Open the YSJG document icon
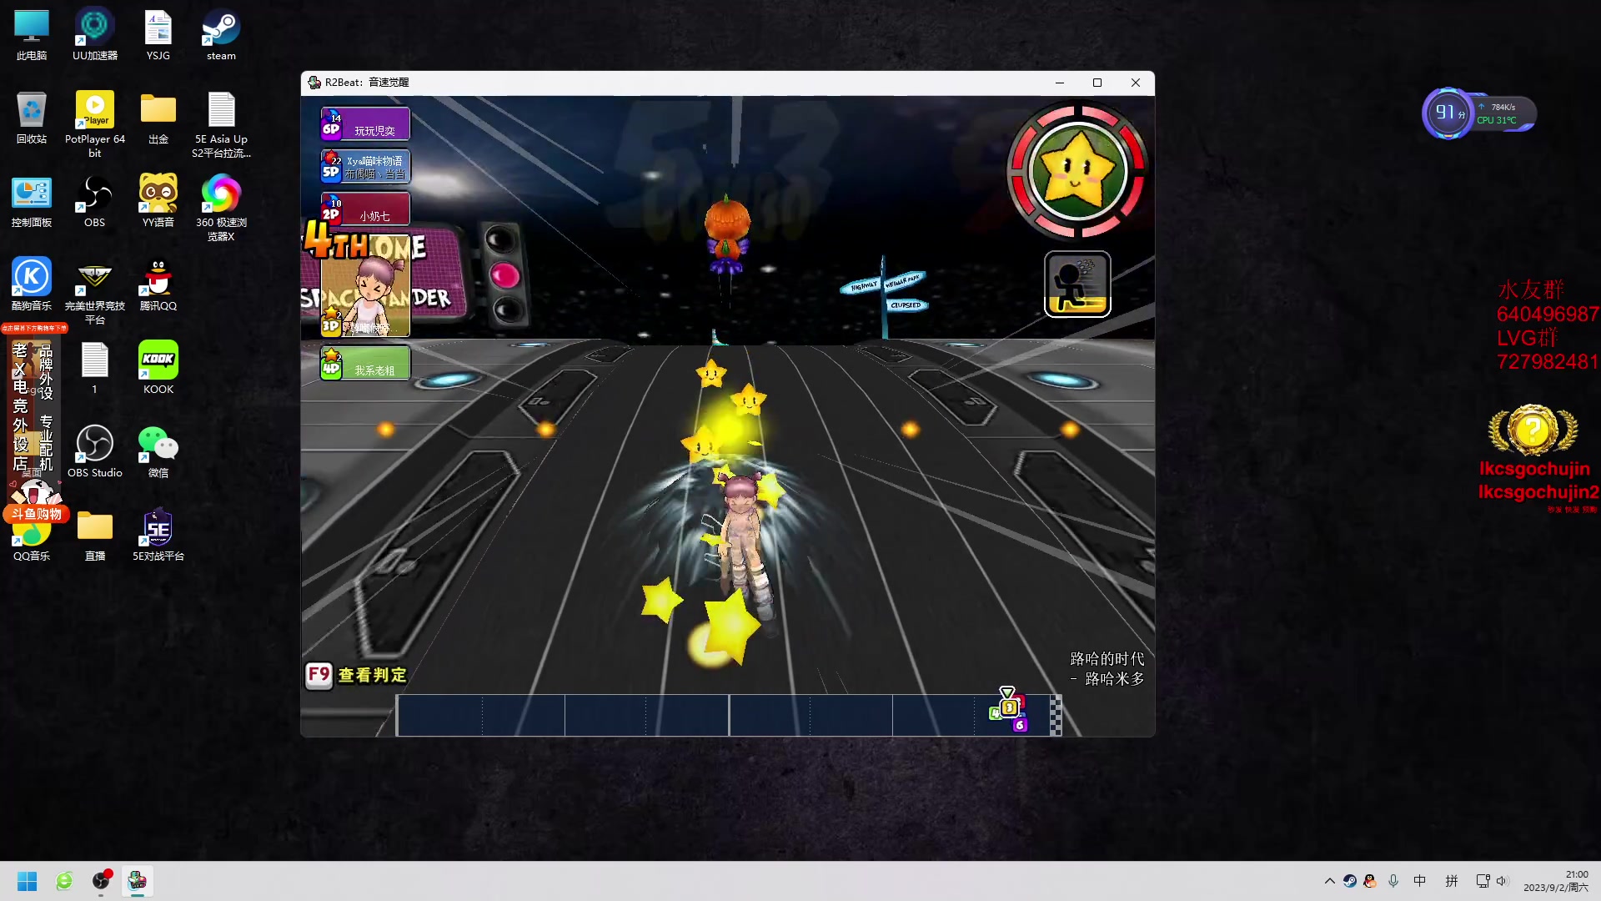1601x901 pixels. click(x=158, y=35)
